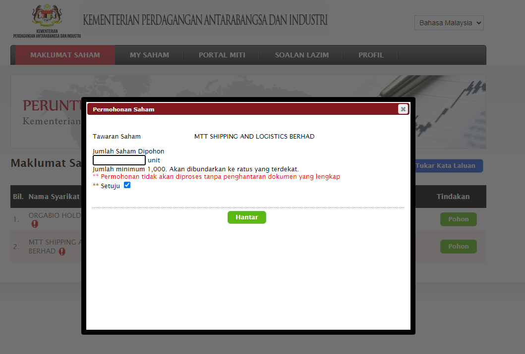Open the Bahasa Malaysia language dropdown
525x354 pixels.
[449, 23]
